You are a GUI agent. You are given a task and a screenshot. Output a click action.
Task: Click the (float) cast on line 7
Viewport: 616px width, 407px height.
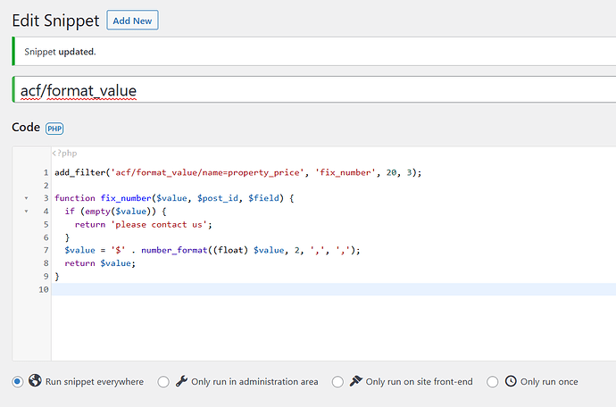coord(230,250)
